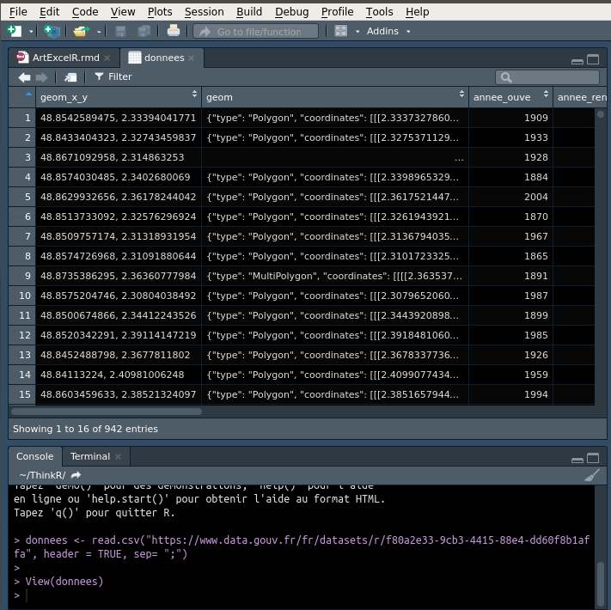Go back with the left arrow icon
The height and width of the screenshot is (610, 611).
tap(24, 77)
